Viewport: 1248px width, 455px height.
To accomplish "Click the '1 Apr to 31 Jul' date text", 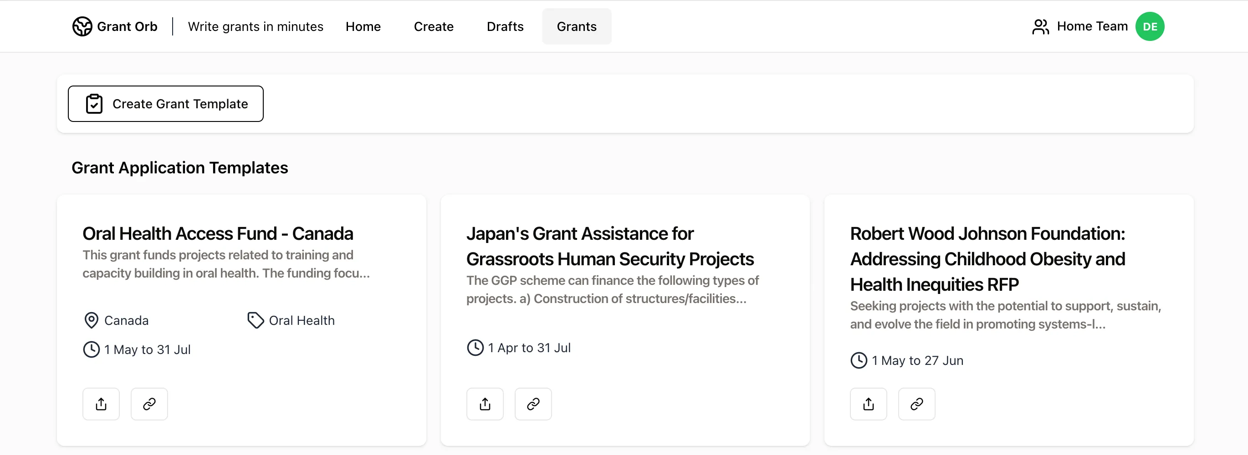I will [529, 348].
